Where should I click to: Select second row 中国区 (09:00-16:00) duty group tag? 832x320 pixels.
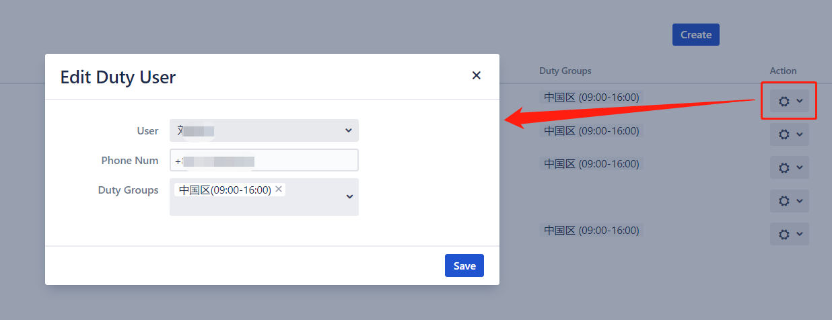(x=592, y=130)
